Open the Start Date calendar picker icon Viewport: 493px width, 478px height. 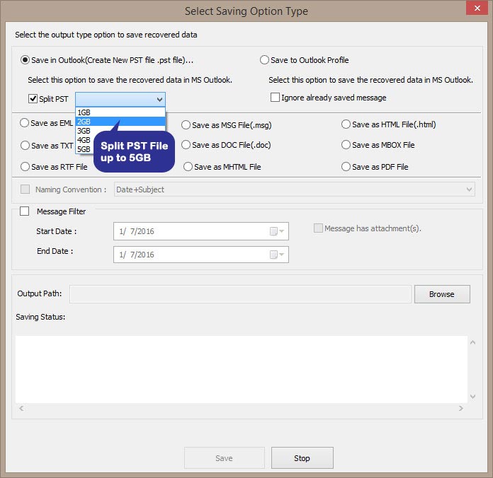tap(274, 231)
